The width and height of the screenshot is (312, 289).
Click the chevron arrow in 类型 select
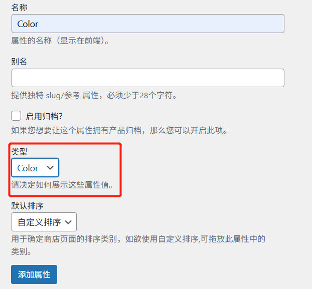[50, 168]
